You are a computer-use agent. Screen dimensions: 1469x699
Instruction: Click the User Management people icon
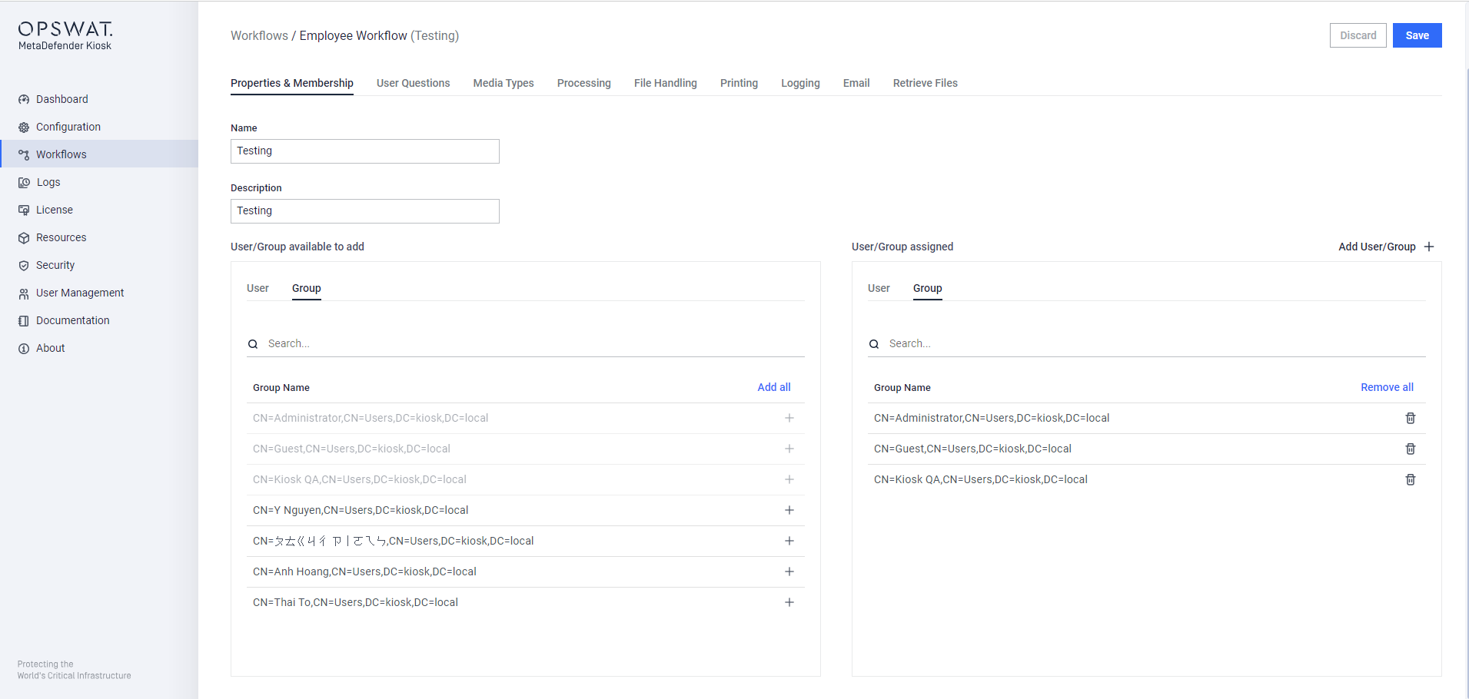click(x=24, y=293)
